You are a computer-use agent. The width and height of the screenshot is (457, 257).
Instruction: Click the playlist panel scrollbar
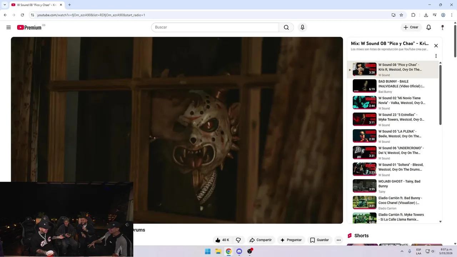[x=440, y=95]
